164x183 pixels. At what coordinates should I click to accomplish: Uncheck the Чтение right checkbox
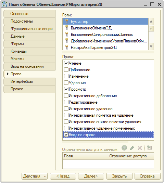click(x=66, y=63)
